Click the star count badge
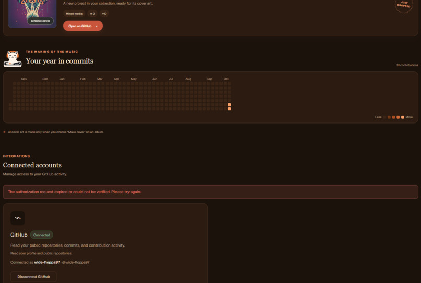 [92, 14]
